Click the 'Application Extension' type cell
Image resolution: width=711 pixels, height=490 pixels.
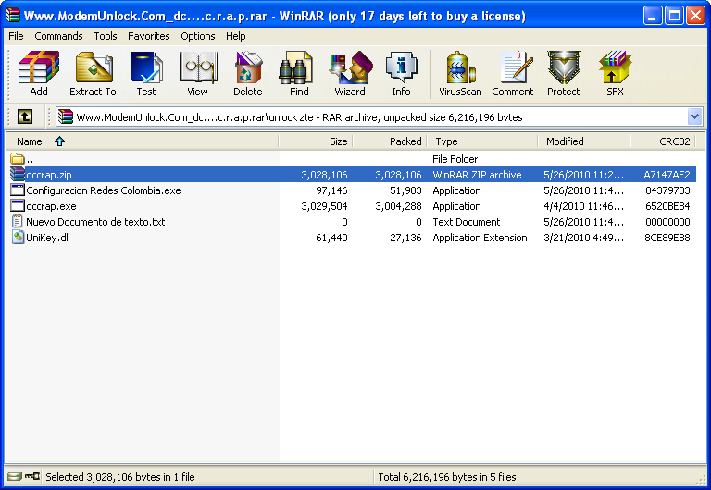[x=480, y=238]
